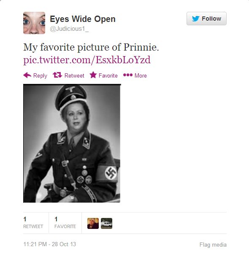Viewport: 249px width, 258px height.
Task: Click the Reply text label
Action: pyautogui.click(x=40, y=76)
